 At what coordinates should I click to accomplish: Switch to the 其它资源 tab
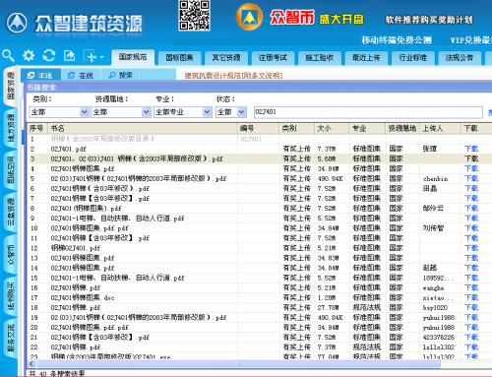(226, 58)
